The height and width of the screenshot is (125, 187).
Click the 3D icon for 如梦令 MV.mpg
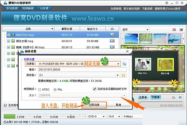[x=112, y=47]
